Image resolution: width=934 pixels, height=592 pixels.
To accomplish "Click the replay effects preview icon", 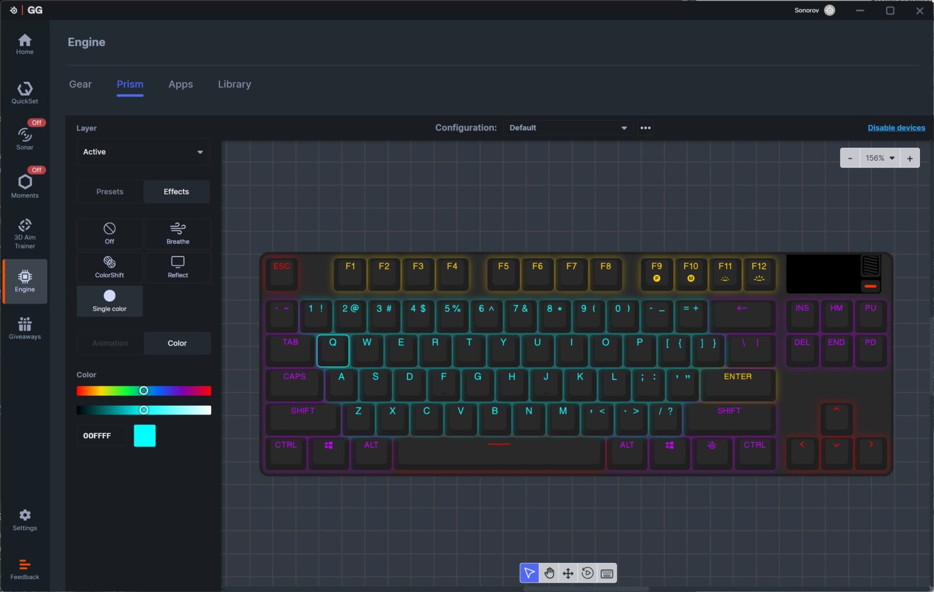I will pos(587,573).
